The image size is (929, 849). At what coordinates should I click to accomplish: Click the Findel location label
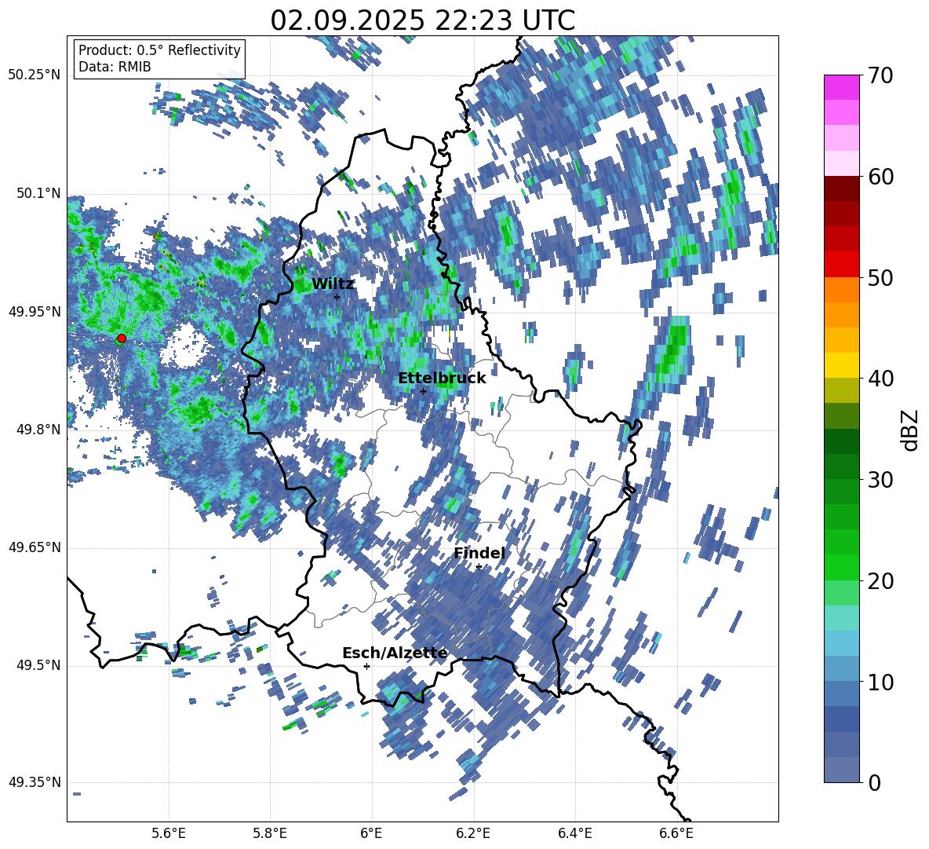(479, 553)
